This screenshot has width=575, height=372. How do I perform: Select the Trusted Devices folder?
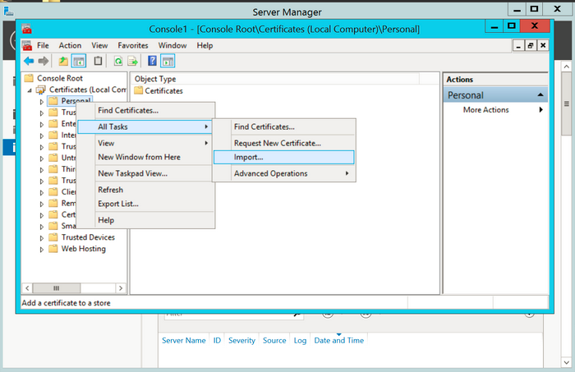[x=82, y=237]
